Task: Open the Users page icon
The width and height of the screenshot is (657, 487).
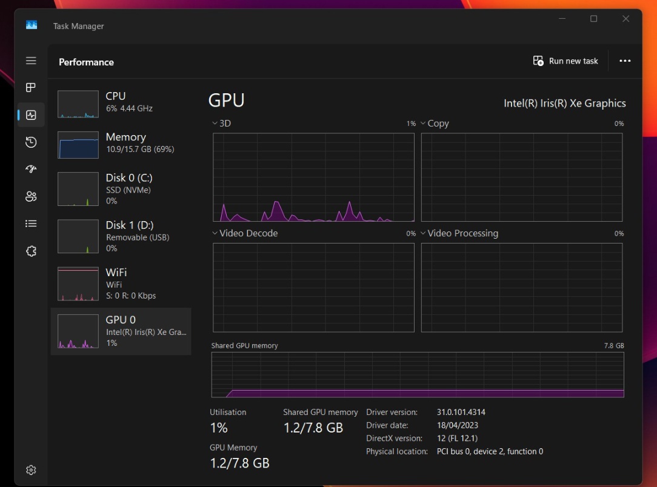Action: click(x=31, y=196)
